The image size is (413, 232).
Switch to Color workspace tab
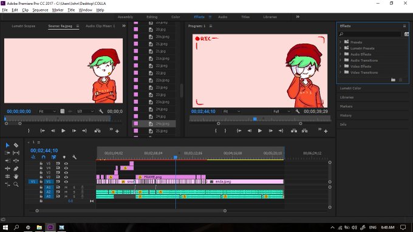[176, 17]
